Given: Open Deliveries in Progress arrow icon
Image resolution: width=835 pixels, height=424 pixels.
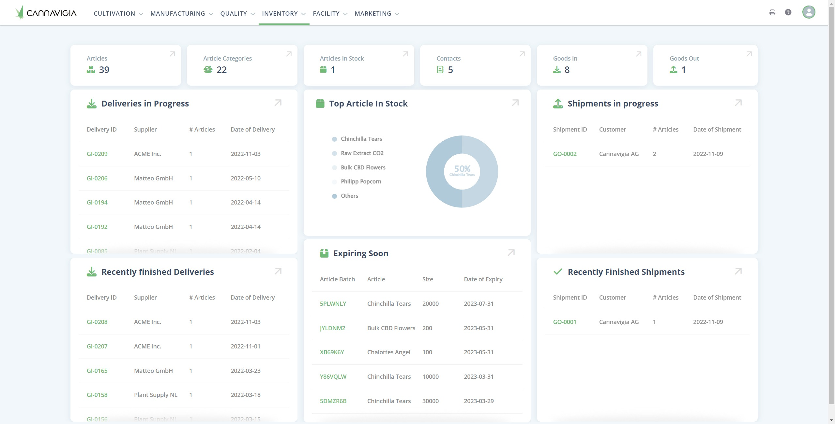Looking at the screenshot, I should [x=278, y=103].
